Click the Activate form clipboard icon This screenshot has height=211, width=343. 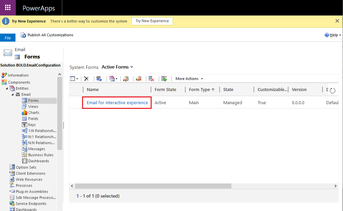[x=126, y=79]
